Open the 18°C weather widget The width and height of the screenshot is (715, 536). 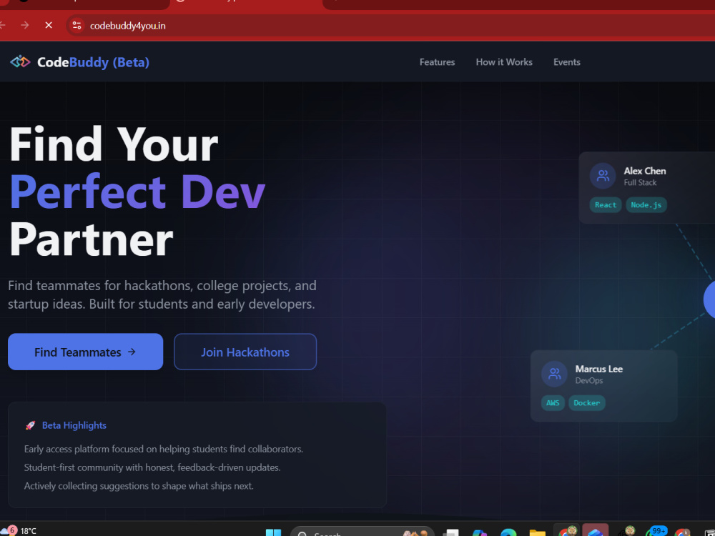point(19,530)
